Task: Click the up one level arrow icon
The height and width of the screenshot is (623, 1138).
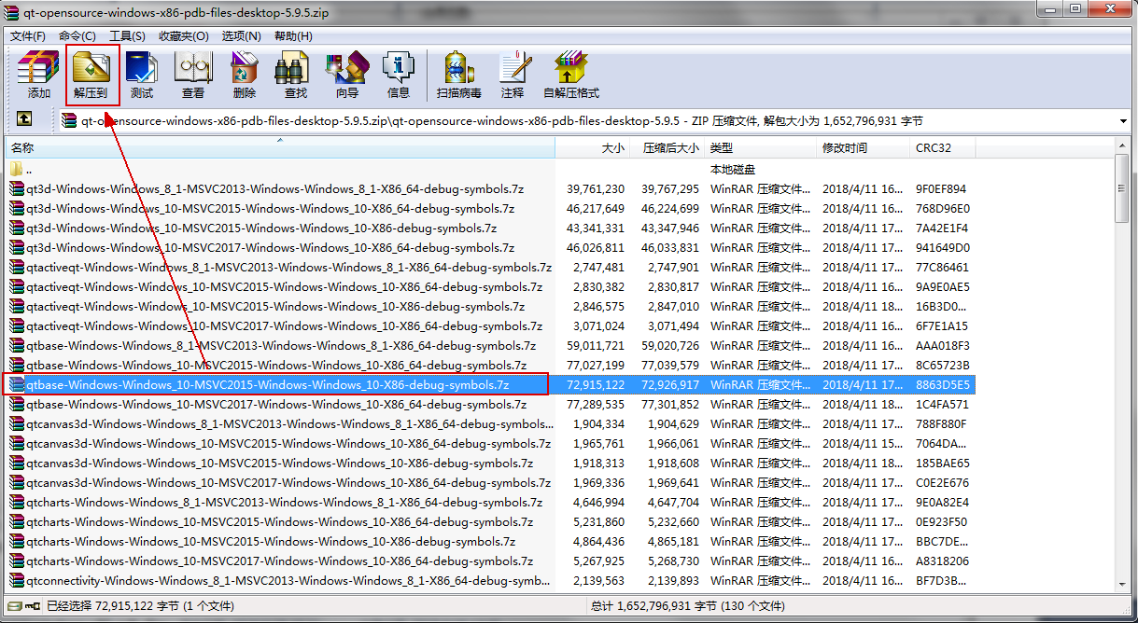Action: point(24,119)
